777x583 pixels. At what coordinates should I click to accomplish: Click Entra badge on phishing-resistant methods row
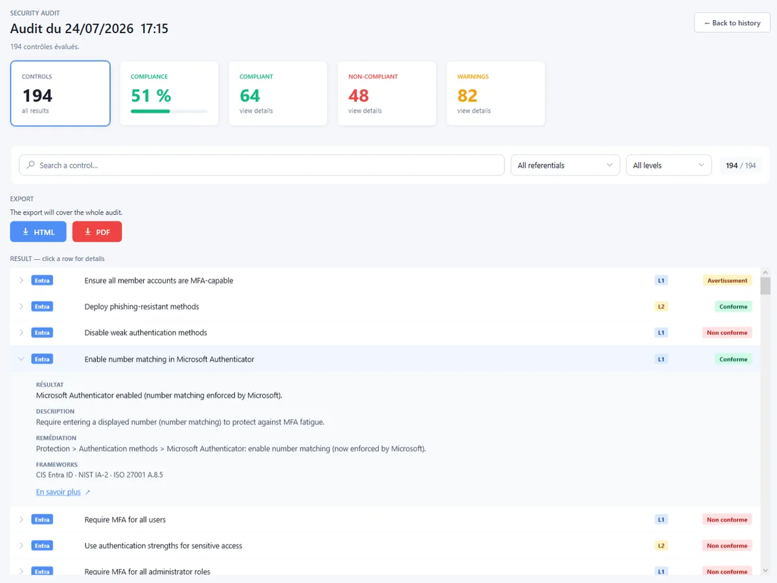(x=42, y=306)
